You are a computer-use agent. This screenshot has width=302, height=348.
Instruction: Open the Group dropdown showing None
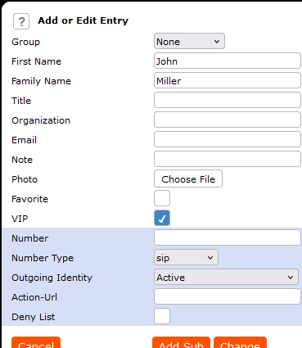click(x=189, y=41)
